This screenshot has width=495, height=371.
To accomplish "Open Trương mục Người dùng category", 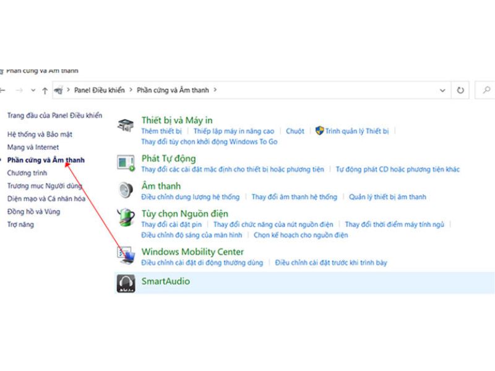I will click(x=45, y=186).
